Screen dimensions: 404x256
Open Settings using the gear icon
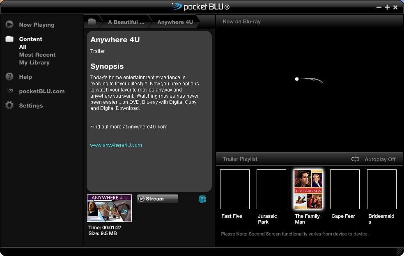tap(9, 105)
